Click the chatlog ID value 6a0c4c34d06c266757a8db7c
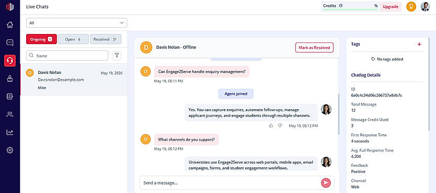This screenshot has height=193, width=436. point(376,95)
